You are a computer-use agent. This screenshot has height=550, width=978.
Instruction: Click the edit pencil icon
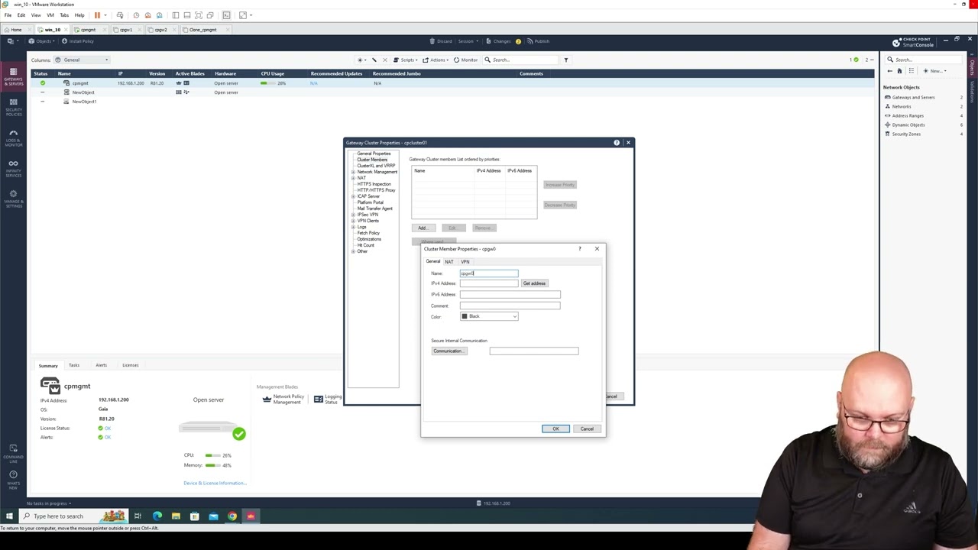[374, 60]
